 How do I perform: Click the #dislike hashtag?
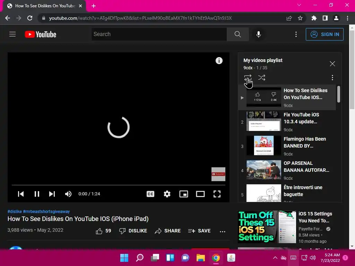[15, 212]
